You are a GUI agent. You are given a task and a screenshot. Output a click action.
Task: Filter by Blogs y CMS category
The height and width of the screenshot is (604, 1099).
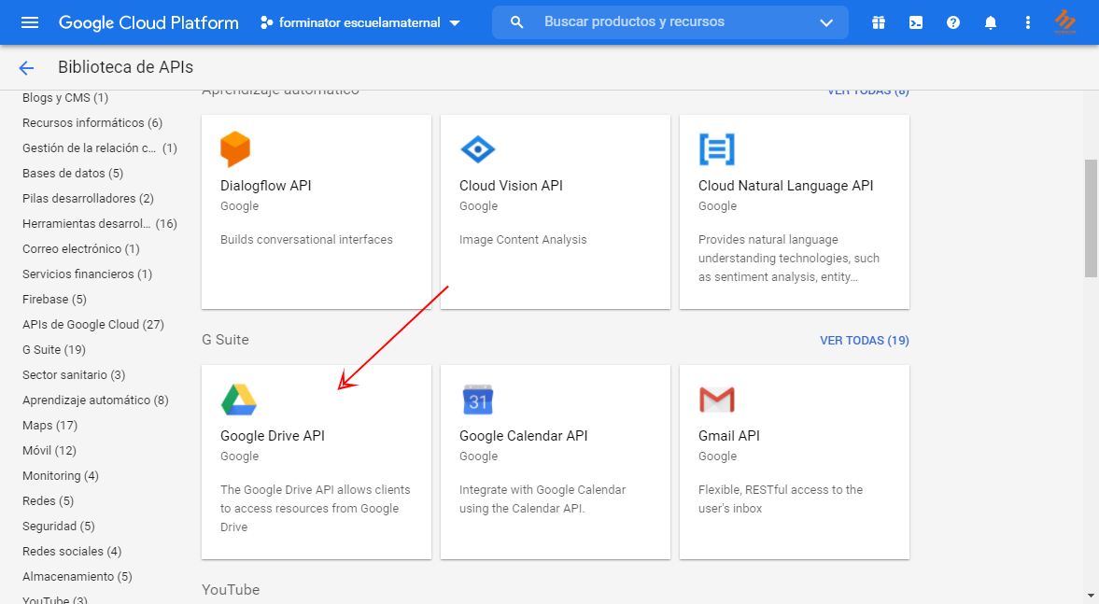pyautogui.click(x=65, y=97)
